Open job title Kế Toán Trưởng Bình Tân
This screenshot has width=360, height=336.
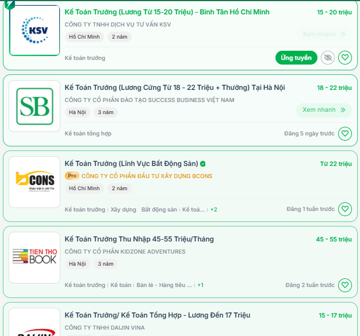pos(167,12)
